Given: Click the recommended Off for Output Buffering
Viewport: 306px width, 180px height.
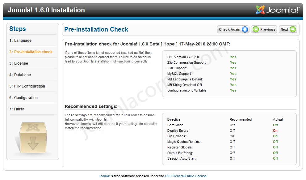Looking at the screenshot, I should pos(232,153).
